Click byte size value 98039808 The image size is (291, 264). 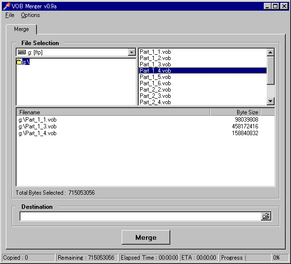pos(246,120)
